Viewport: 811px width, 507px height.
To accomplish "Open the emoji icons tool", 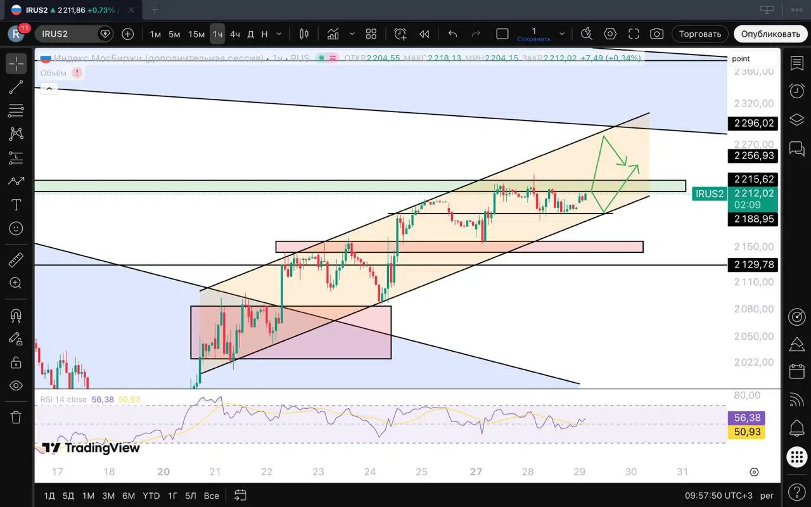I will (16, 228).
